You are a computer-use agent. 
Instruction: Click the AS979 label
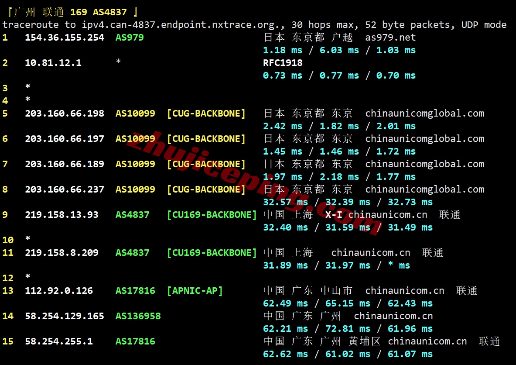point(130,38)
